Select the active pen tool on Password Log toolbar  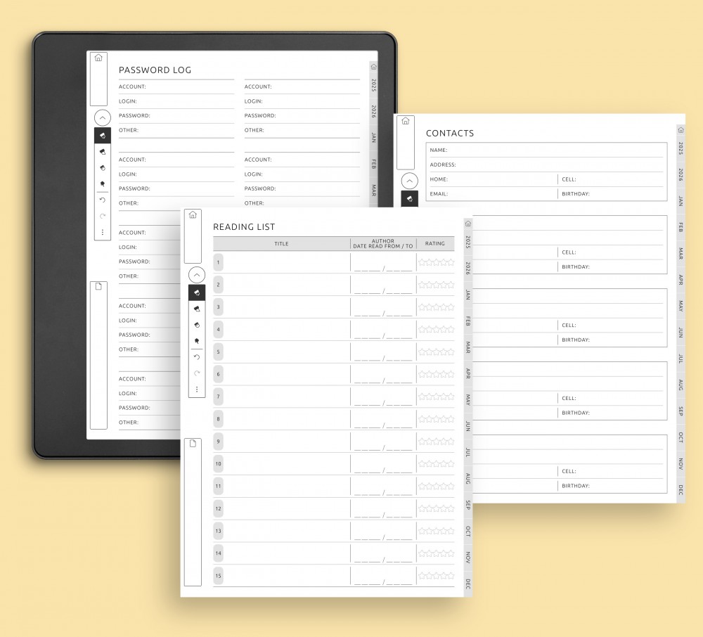point(103,136)
